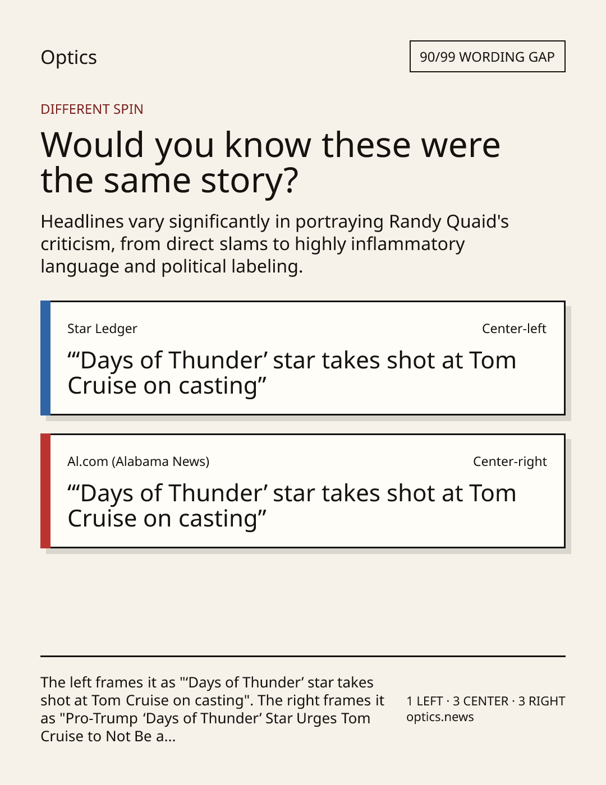Click the 90/99 WORDING GAP badge
The height and width of the screenshot is (785, 606).
point(487,57)
